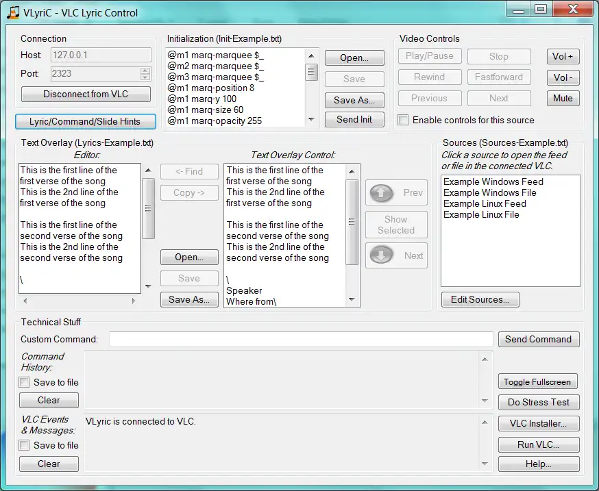This screenshot has height=491, width=599.
Task: Open Help
Action: pyautogui.click(x=539, y=464)
